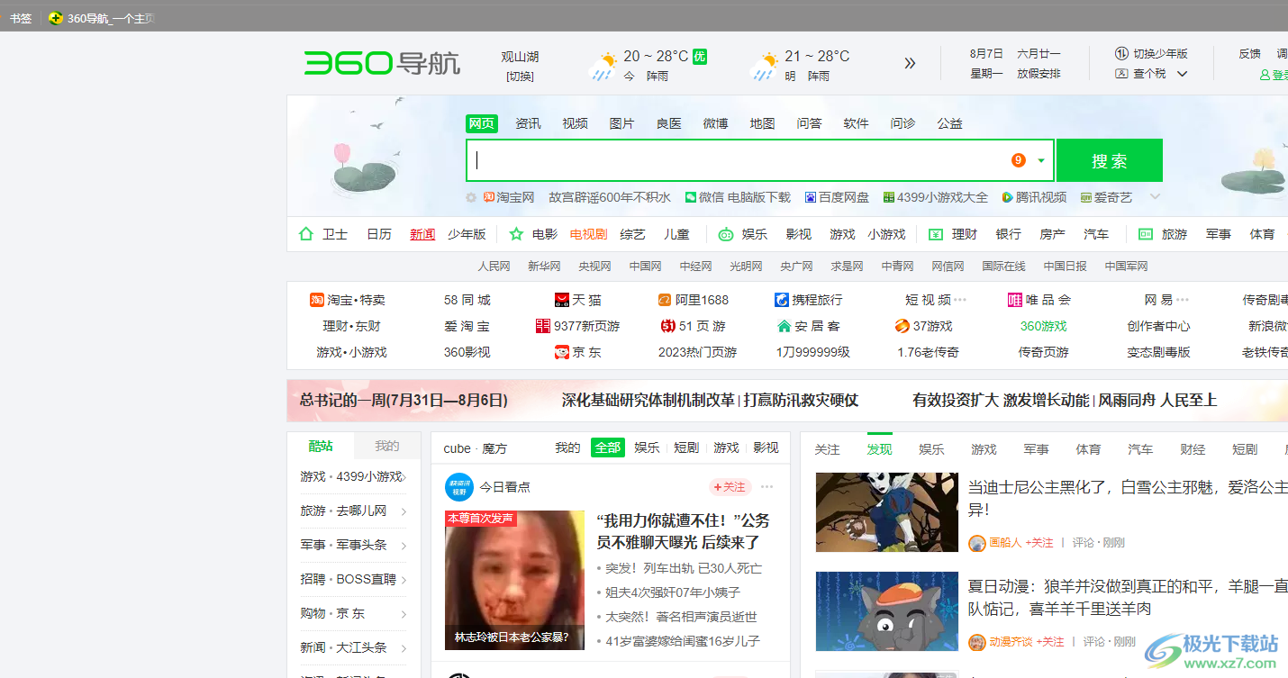
Task: Click the 登录 user icon
Action: click(x=1265, y=76)
